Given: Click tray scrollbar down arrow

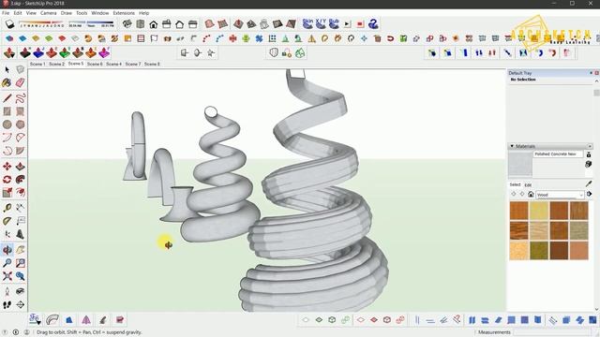Looking at the screenshot, I should tap(596, 309).
